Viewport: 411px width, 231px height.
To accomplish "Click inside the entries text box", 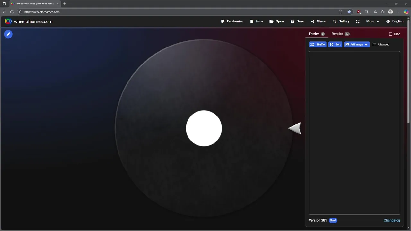I will [354, 133].
